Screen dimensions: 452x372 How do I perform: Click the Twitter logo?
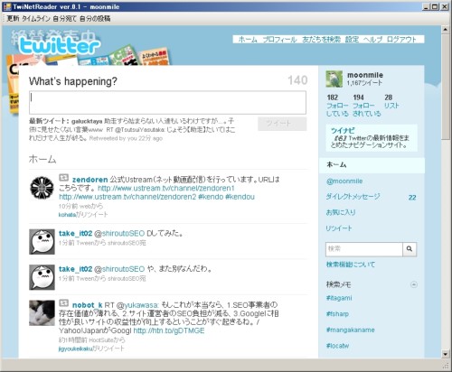(59, 46)
